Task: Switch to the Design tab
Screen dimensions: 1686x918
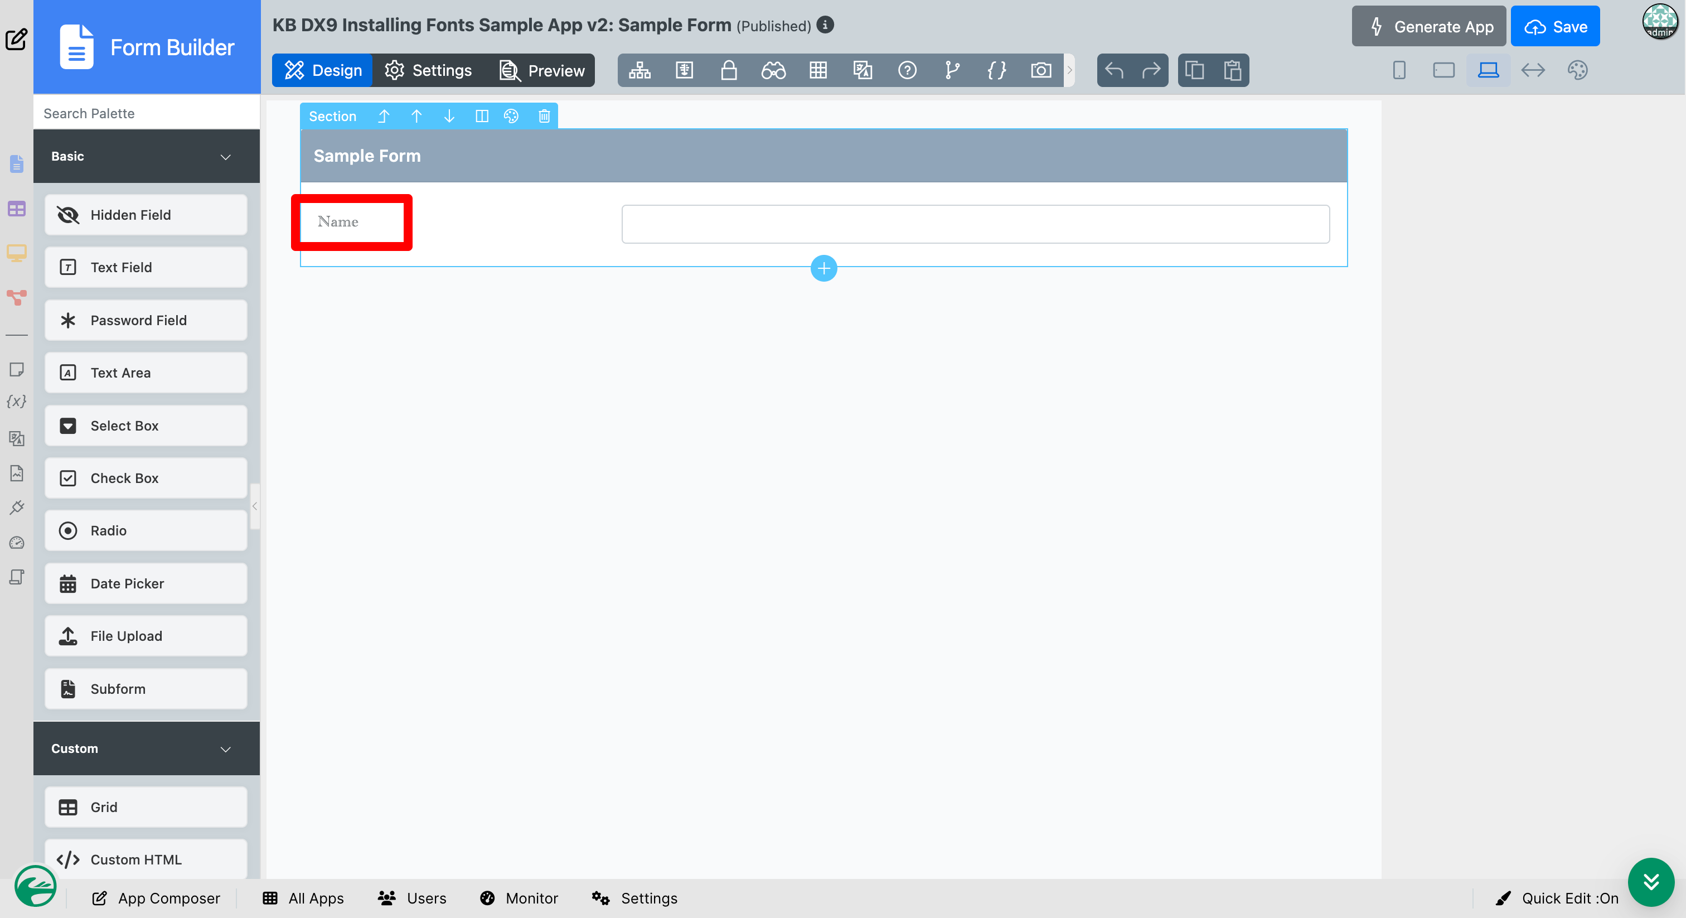Action: coord(322,70)
